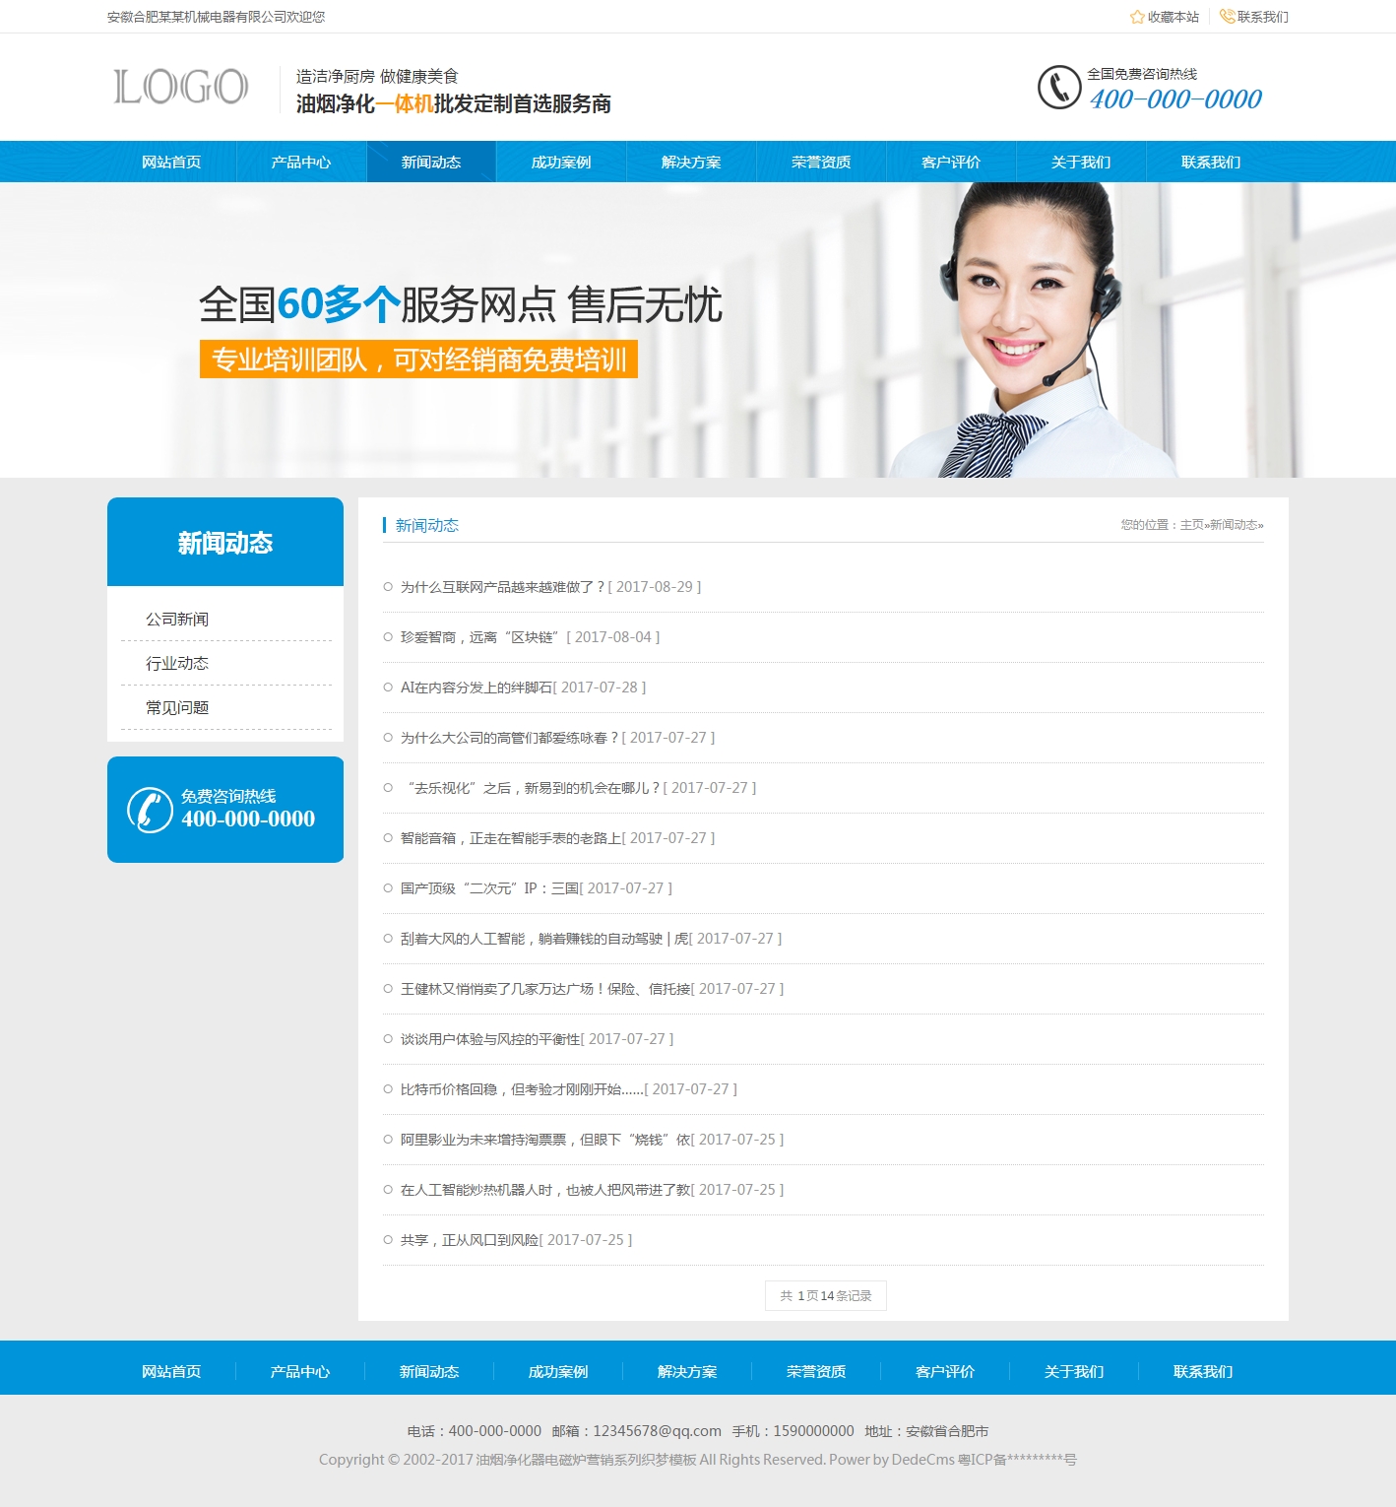
Task: Open 解决方案 in the footer navigation
Action: [x=687, y=1372]
